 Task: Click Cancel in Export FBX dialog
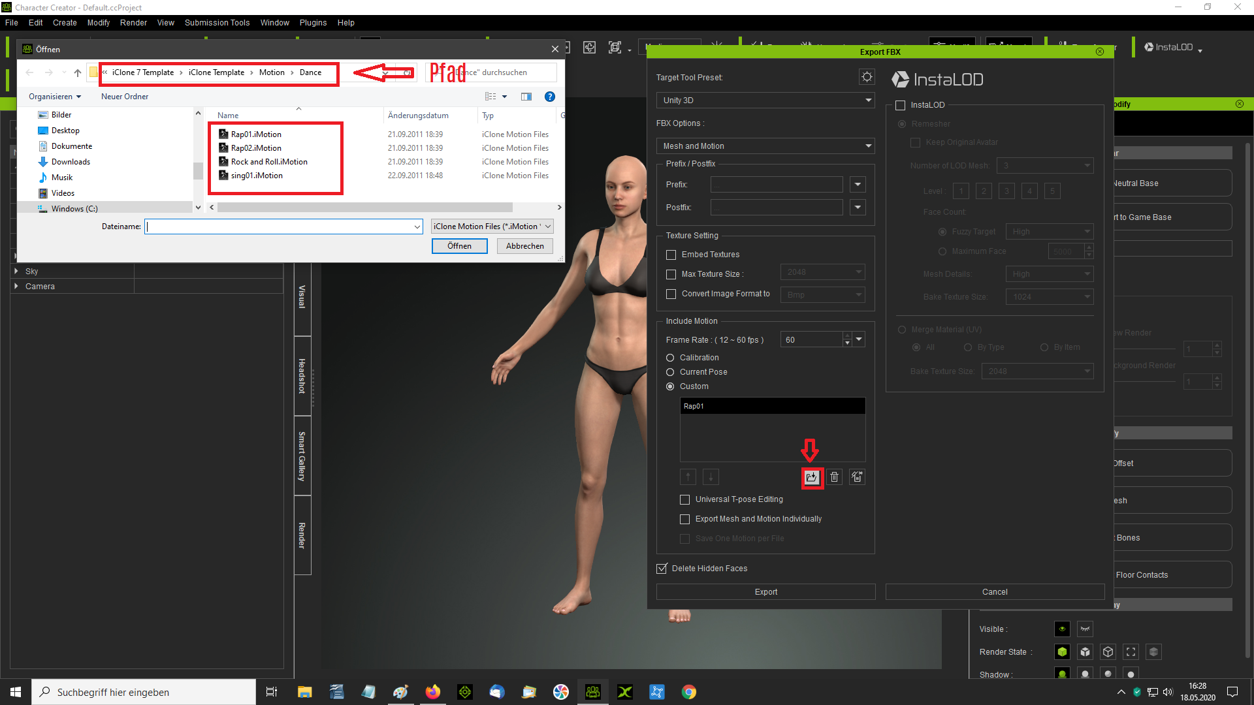[995, 592]
